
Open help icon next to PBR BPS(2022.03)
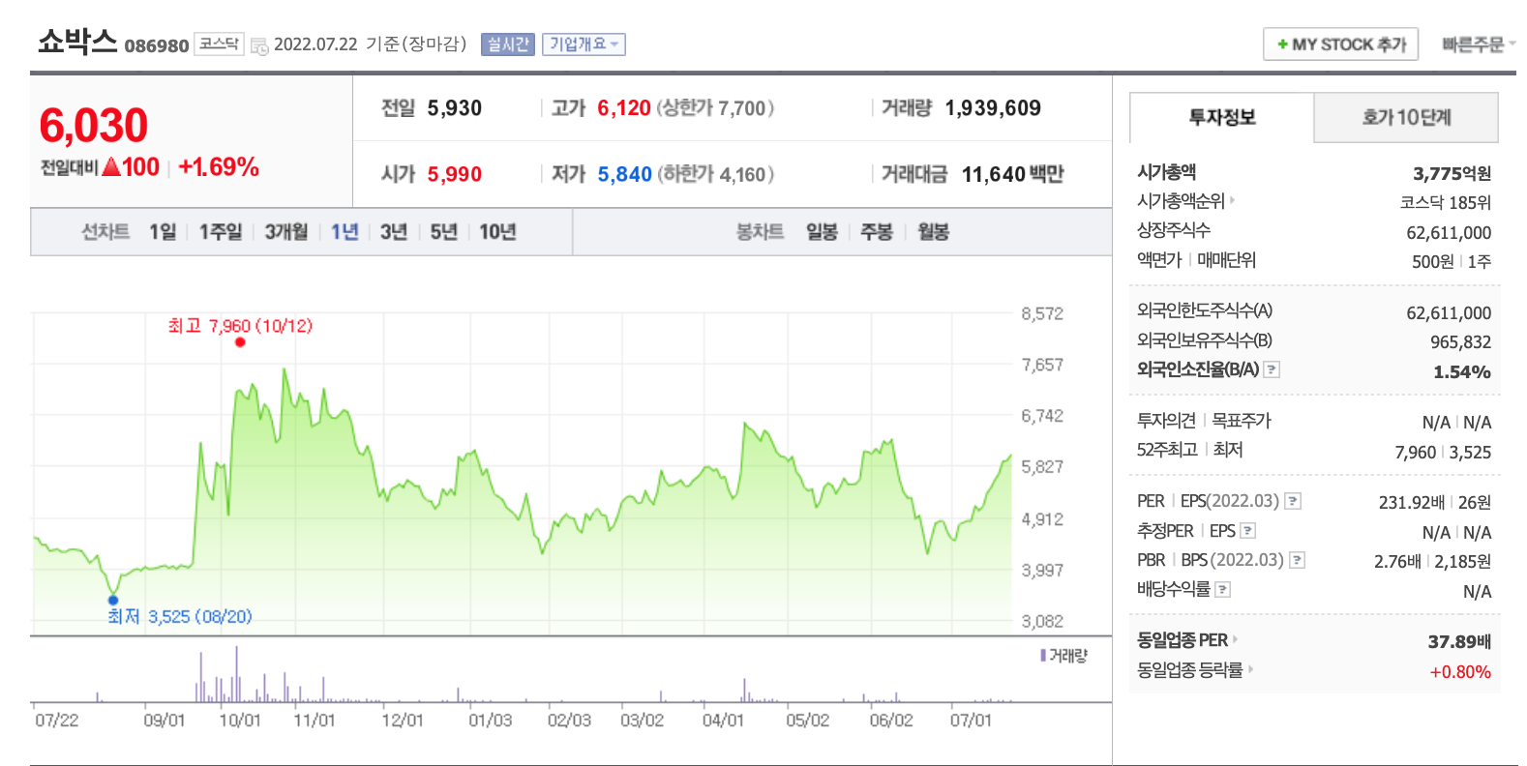pos(1298,560)
